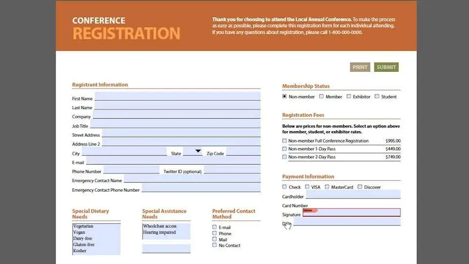Enable the Non-member 2-Day Pass option
The height and width of the screenshot is (264, 469).
coord(285,157)
